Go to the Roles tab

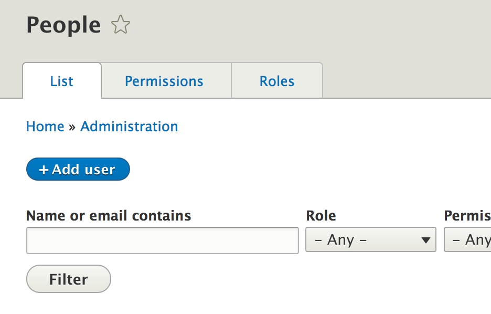point(277,81)
